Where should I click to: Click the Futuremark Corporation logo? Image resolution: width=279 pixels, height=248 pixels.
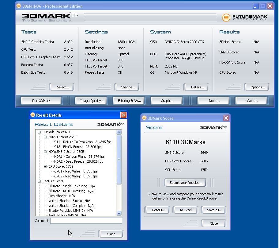pyautogui.click(x=245, y=17)
